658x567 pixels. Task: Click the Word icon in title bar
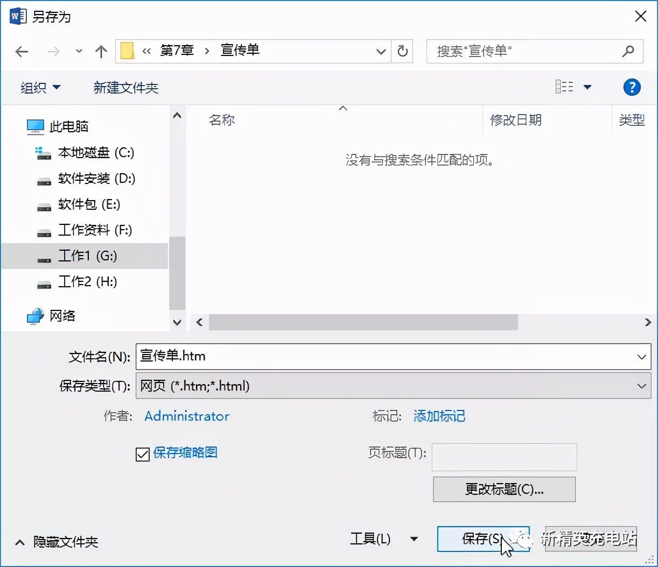click(18, 16)
